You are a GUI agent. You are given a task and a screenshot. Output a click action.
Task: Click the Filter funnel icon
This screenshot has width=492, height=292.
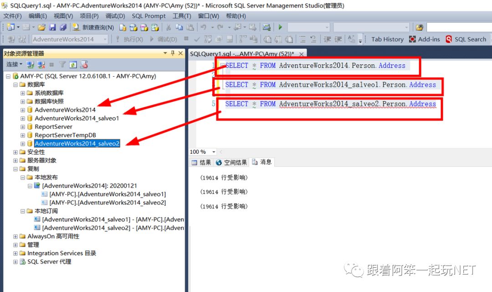(62, 65)
